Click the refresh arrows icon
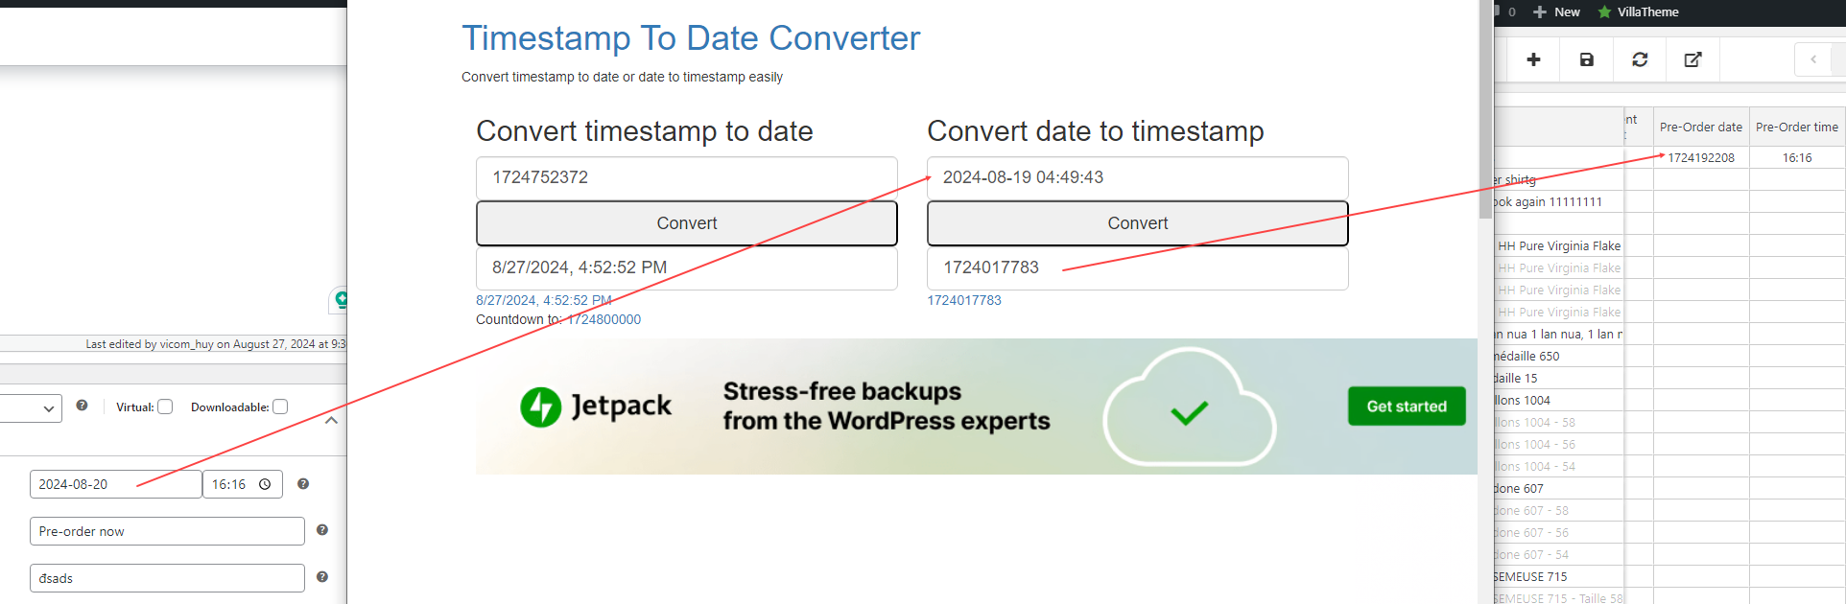Viewport: 1846px width, 604px height. [x=1640, y=59]
